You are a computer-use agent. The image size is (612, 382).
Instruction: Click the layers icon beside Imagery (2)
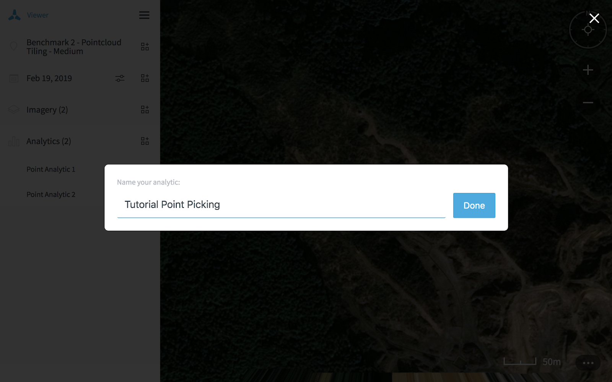click(x=14, y=110)
